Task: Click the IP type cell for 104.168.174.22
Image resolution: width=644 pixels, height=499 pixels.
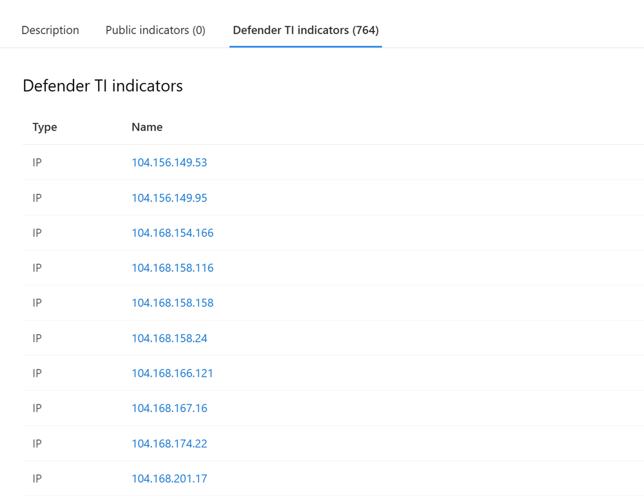Action: [x=37, y=444]
